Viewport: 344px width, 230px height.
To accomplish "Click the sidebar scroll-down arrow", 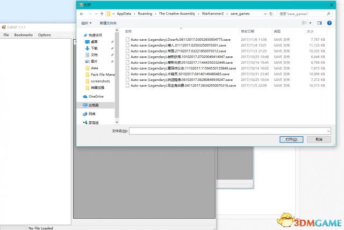I will (117, 122).
